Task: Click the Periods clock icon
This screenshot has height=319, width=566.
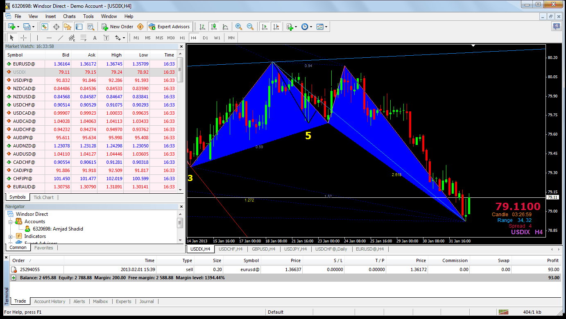Action: tap(305, 27)
